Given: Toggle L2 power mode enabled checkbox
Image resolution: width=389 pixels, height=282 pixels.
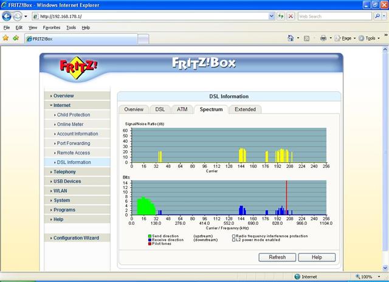Looking at the screenshot, I should point(233,240).
